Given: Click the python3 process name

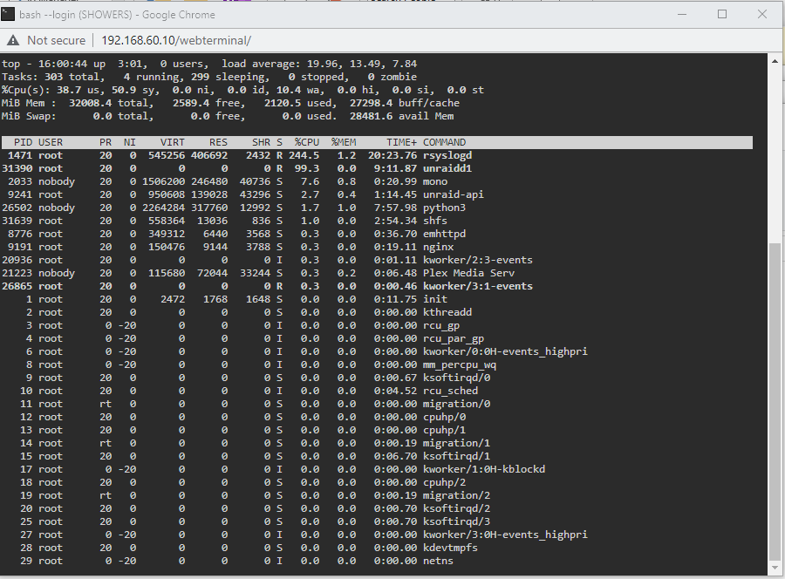Looking at the screenshot, I should click(x=444, y=208).
